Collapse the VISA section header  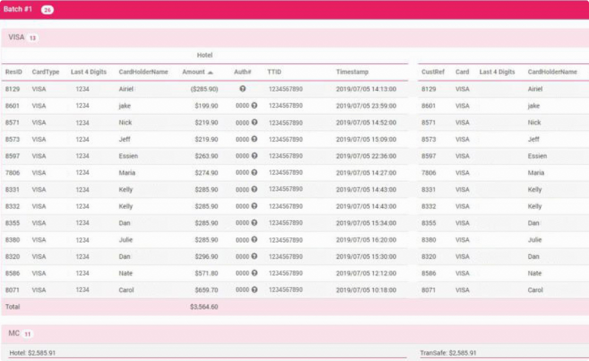click(295, 38)
